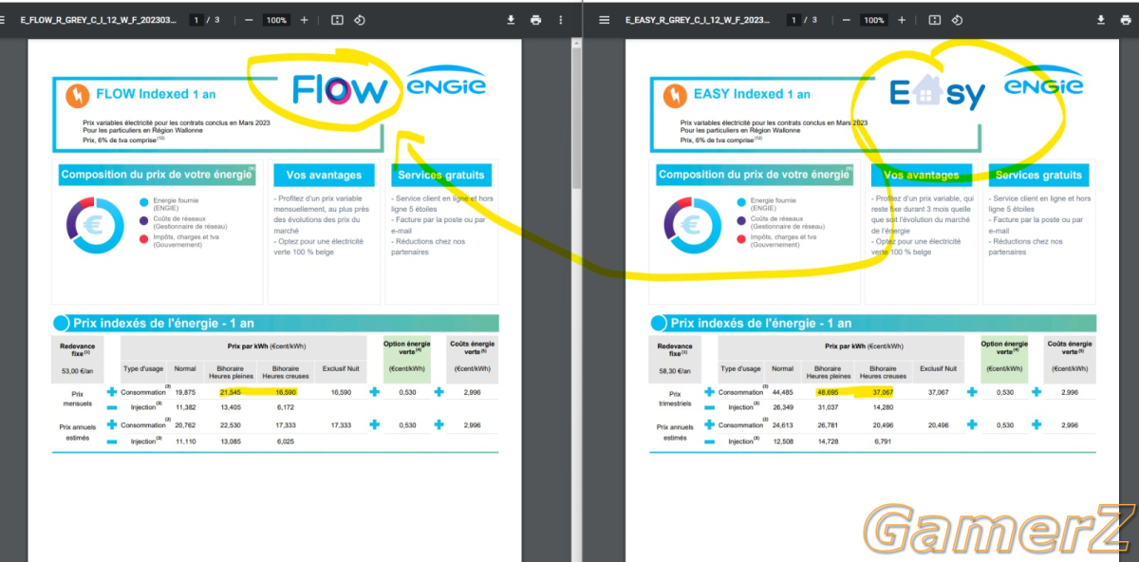Viewport: 1139px width, 562px height.
Task: Click the 22,530 annual Heures pleines in FLOW
Action: (x=231, y=425)
